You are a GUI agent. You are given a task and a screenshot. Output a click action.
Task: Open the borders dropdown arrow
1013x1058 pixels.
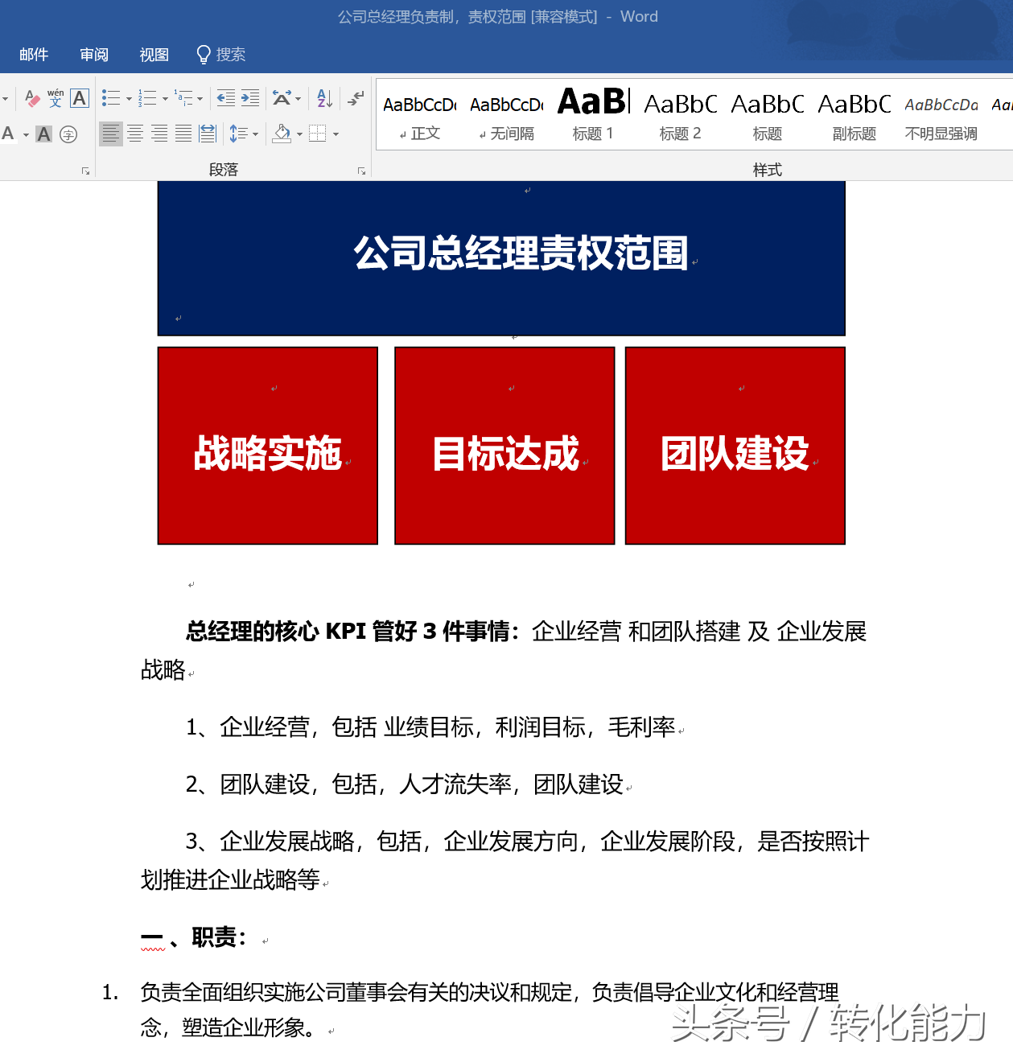click(x=336, y=134)
